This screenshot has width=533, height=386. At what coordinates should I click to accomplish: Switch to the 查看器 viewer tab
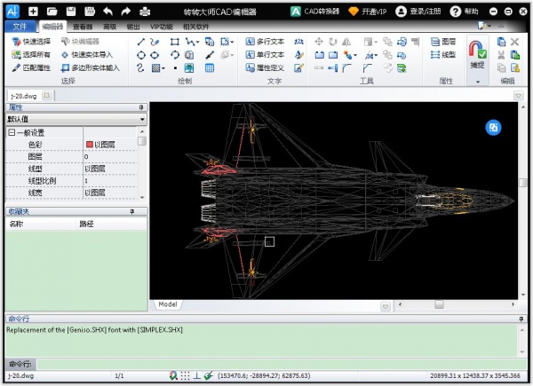[84, 27]
